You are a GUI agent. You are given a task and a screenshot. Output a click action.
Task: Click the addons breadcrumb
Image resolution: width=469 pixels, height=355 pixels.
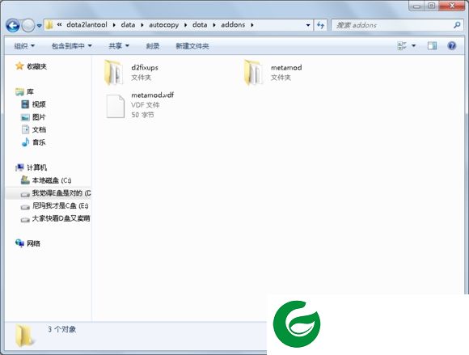click(x=233, y=25)
